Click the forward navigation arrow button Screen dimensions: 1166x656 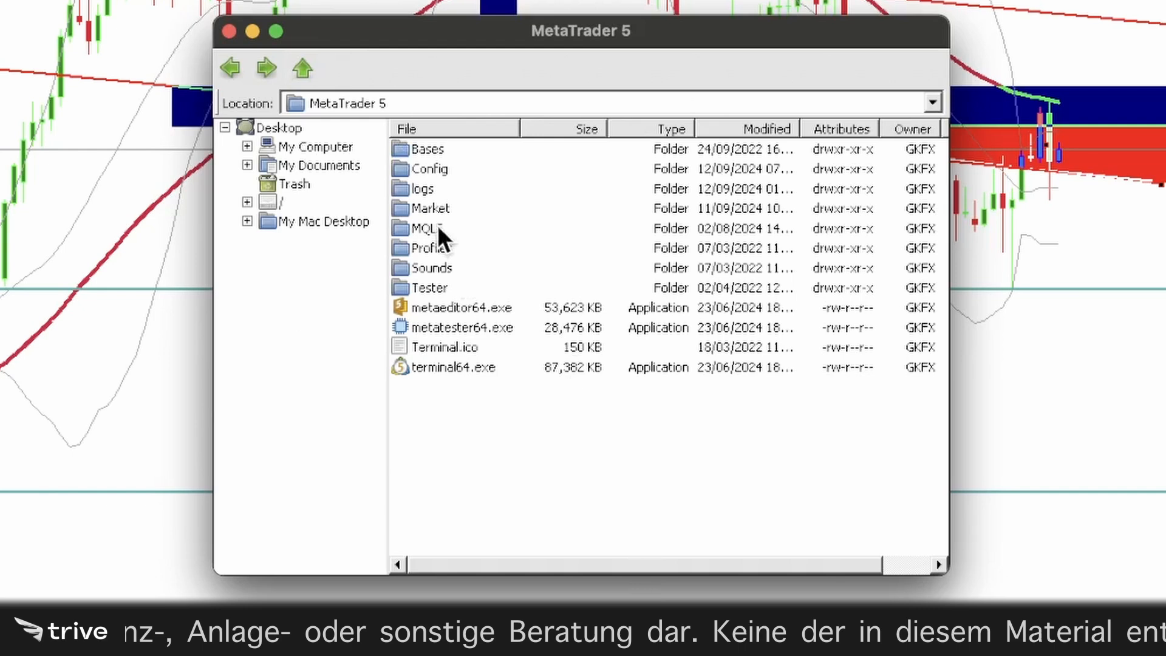[x=266, y=67]
